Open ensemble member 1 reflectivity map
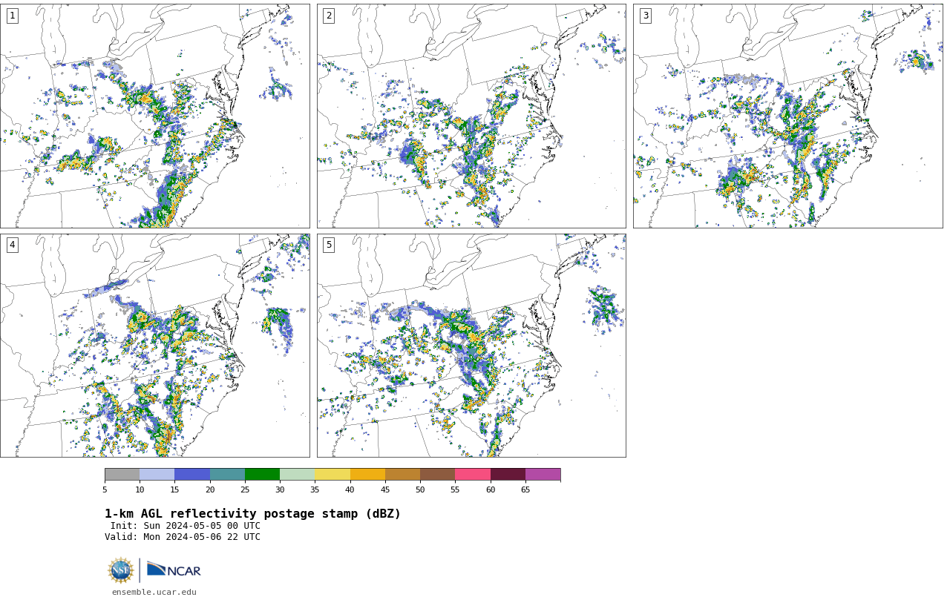 coord(154,116)
